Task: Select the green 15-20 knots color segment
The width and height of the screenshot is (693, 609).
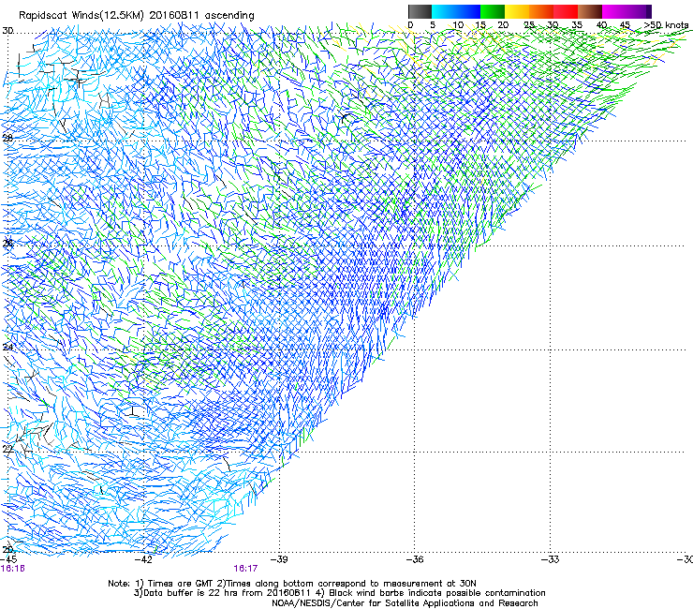Action: point(493,11)
